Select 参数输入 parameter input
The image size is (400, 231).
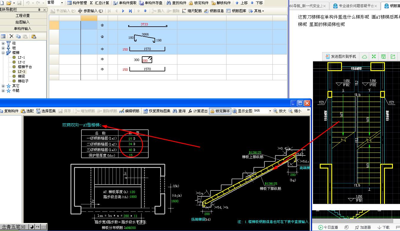tap(90, 11)
